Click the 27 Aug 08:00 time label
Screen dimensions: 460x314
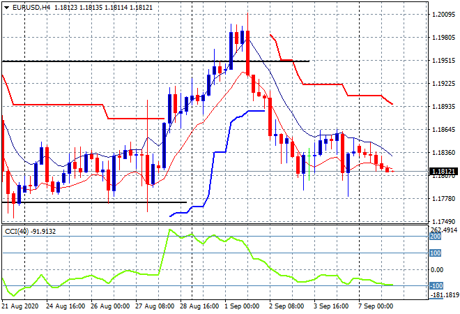155,306
